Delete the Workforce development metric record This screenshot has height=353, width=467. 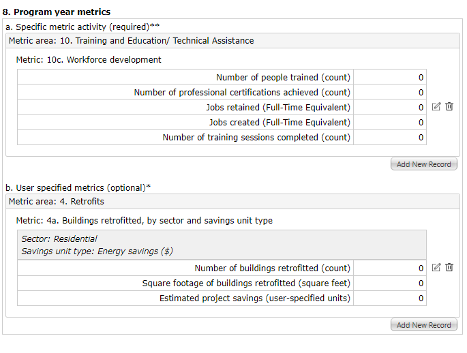coord(449,107)
